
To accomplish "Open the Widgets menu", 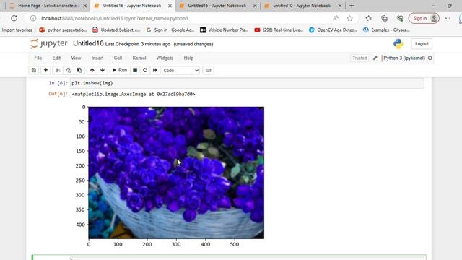I will coord(165,58).
